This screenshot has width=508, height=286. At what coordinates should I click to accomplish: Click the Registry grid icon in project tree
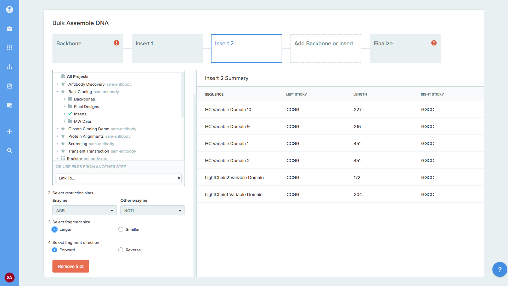click(63, 159)
